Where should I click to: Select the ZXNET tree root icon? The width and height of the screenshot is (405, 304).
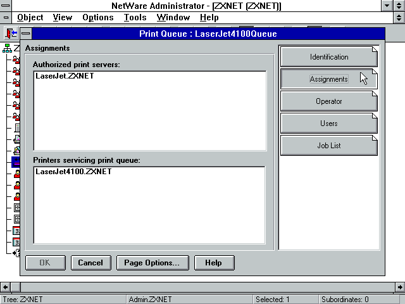pyautogui.click(x=7, y=48)
